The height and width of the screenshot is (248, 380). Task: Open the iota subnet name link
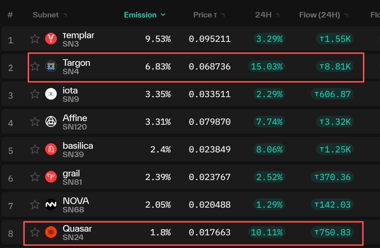(70, 91)
